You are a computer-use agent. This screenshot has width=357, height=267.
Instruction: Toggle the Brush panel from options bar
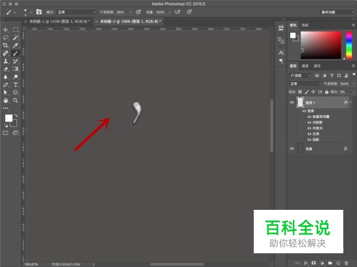point(39,12)
